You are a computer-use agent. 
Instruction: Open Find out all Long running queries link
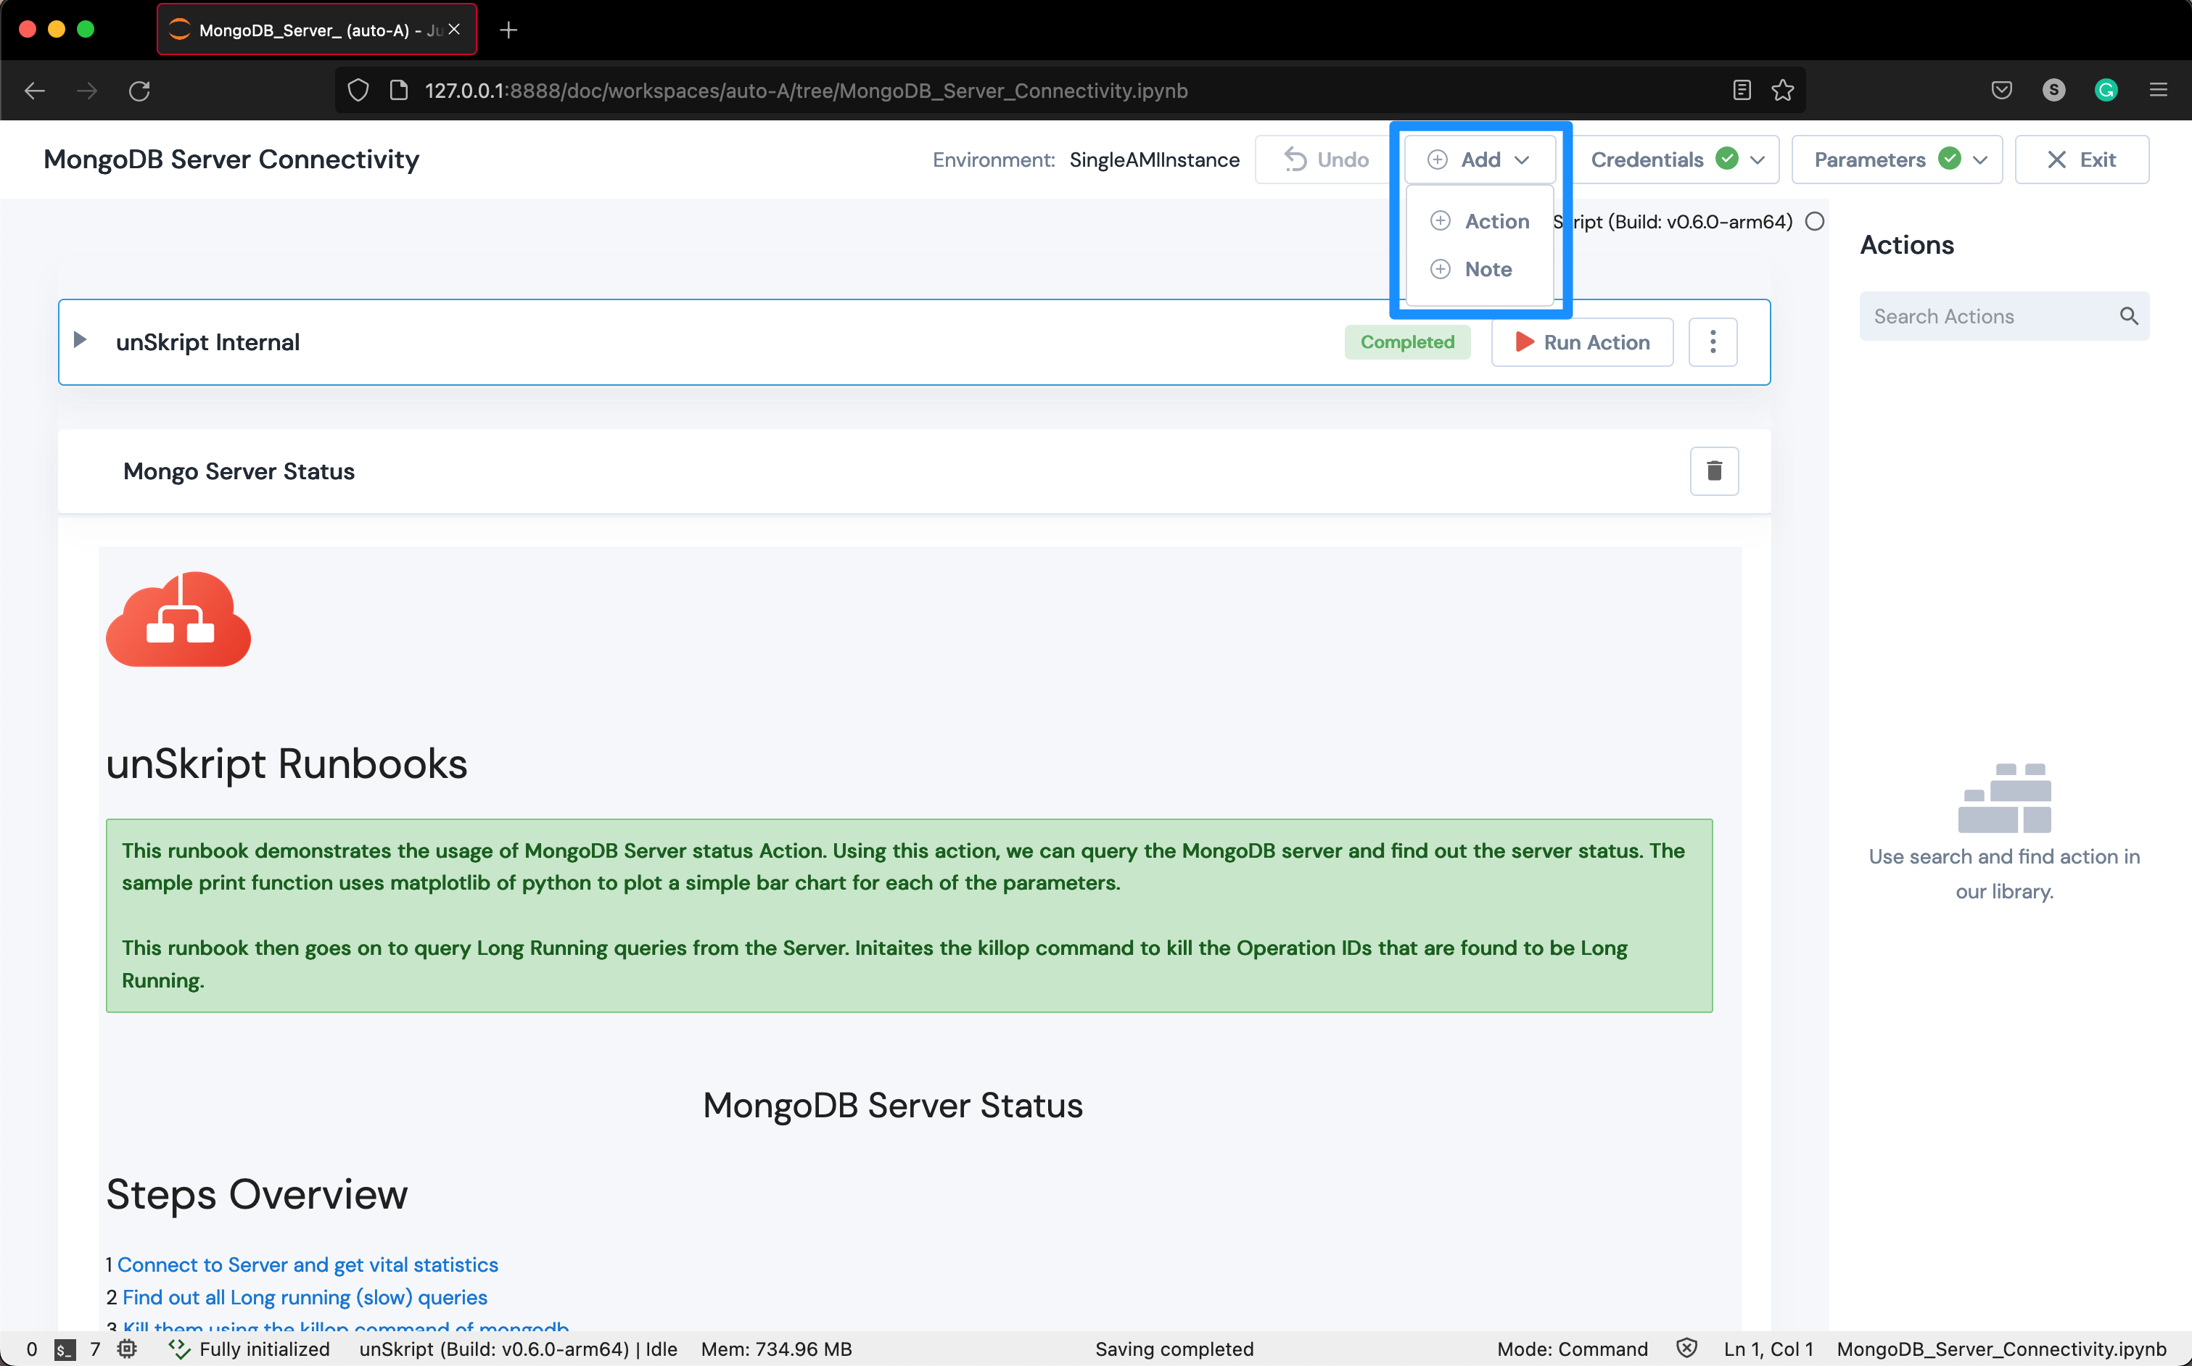click(x=305, y=1297)
